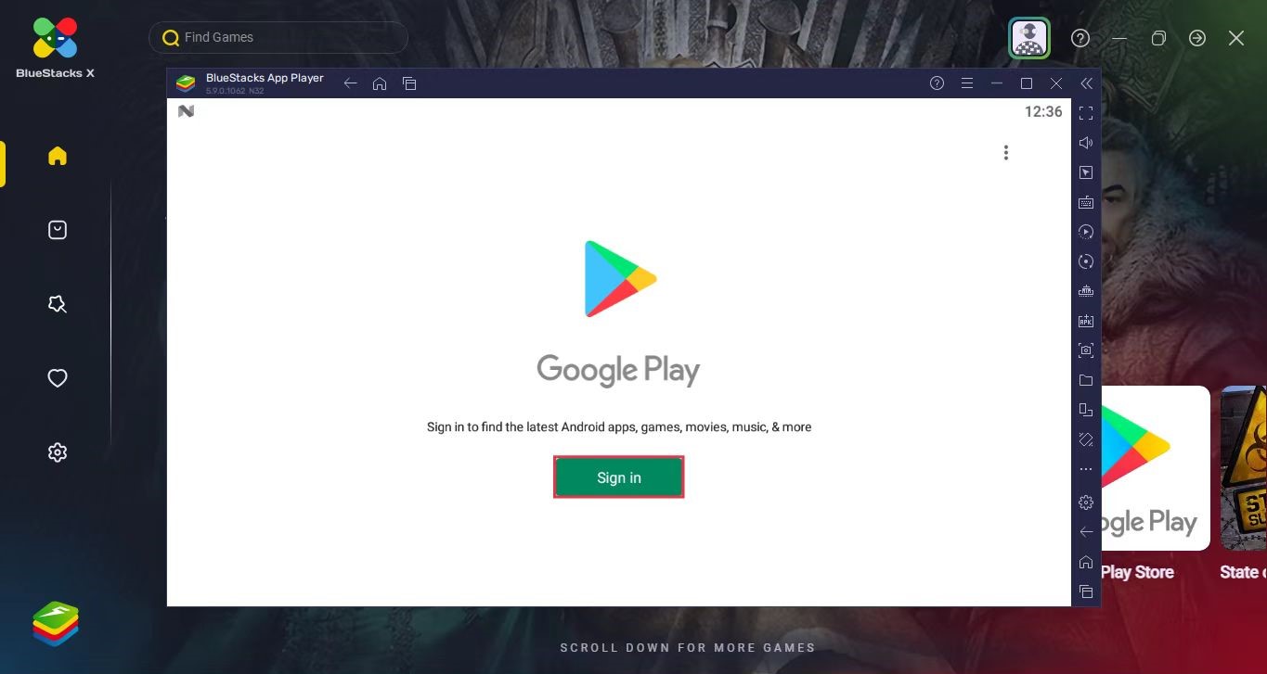The image size is (1267, 674).
Task: Open App Player help icon
Action: (x=937, y=83)
